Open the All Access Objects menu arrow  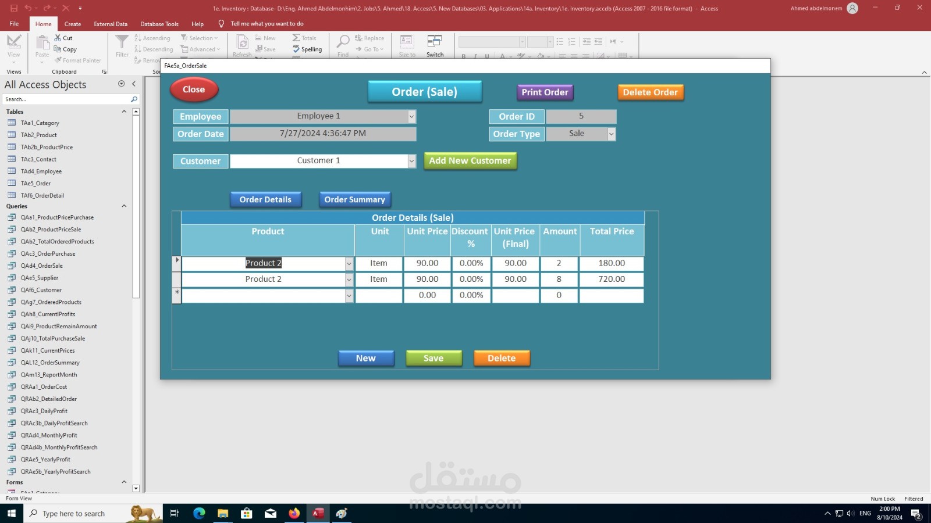pyautogui.click(x=121, y=84)
